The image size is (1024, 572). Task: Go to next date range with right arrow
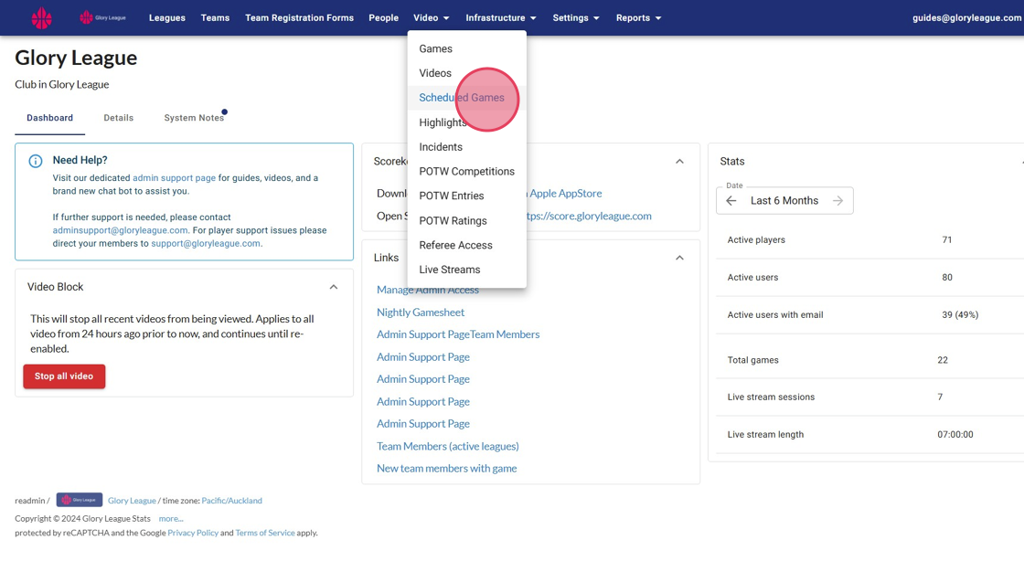pyautogui.click(x=837, y=200)
